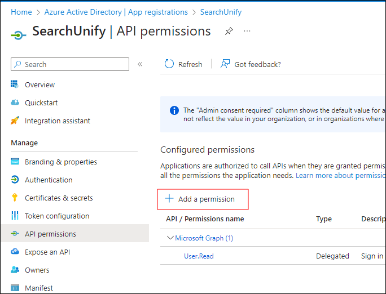Collapse the sidebar with double chevron

click(140, 64)
